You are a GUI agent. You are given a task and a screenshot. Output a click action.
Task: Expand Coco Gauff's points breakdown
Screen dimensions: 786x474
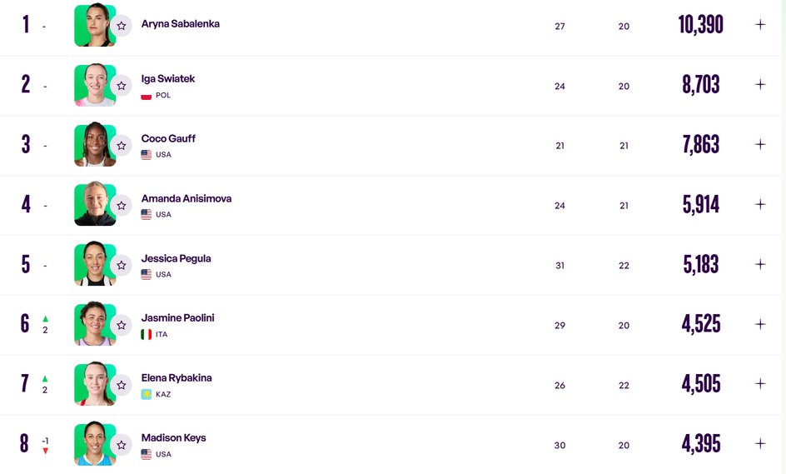pyautogui.click(x=760, y=144)
